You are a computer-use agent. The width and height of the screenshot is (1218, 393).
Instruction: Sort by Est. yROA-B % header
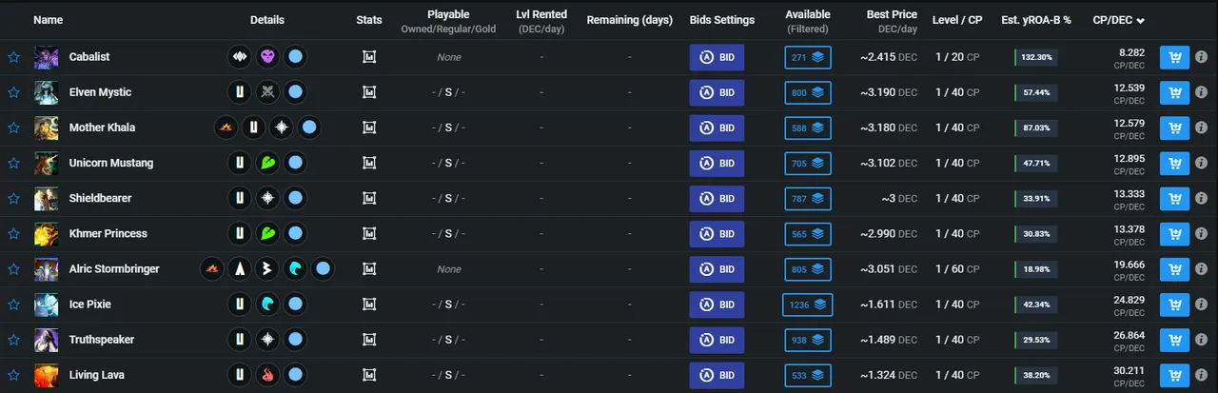[x=1036, y=20]
